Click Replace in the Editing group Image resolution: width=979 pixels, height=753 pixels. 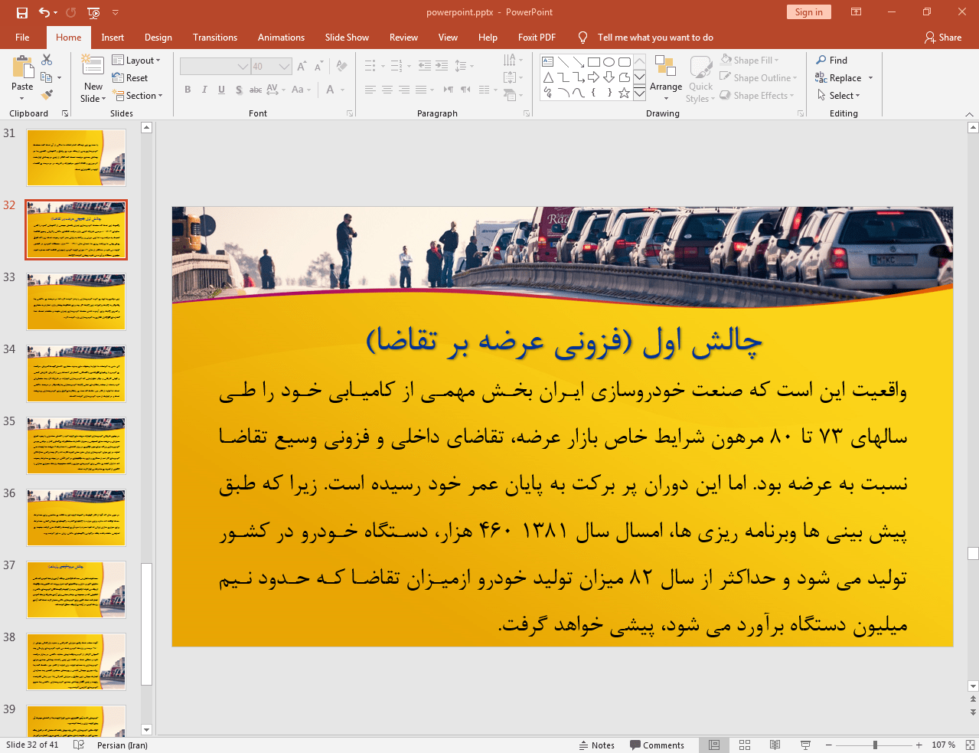tap(839, 77)
